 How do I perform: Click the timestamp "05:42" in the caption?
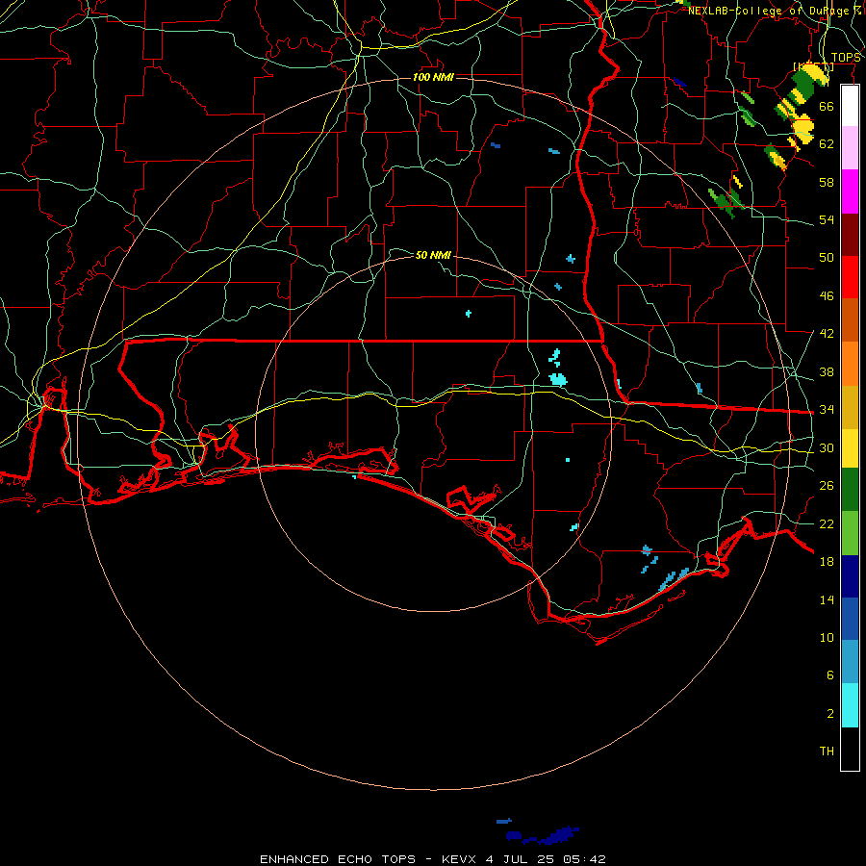(584, 859)
